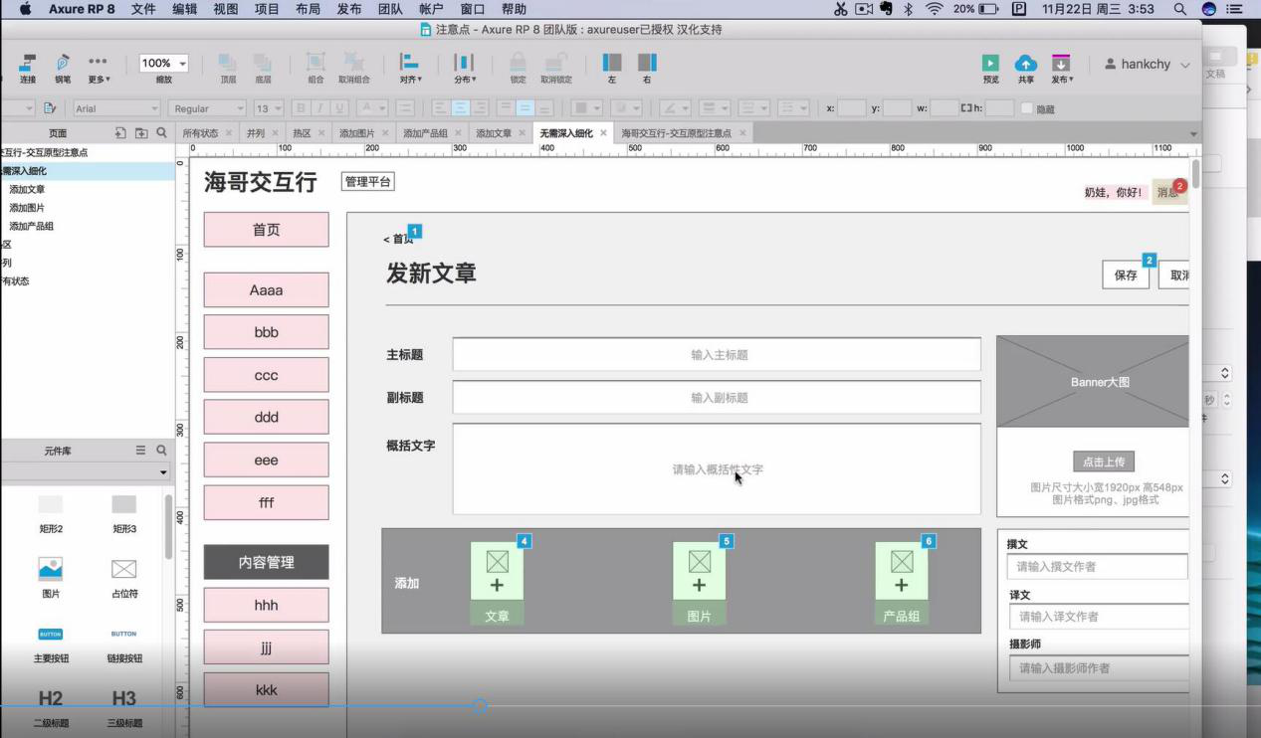1261x738 pixels.
Task: Open the 元件库 panel options menu icon
Action: [x=140, y=450]
